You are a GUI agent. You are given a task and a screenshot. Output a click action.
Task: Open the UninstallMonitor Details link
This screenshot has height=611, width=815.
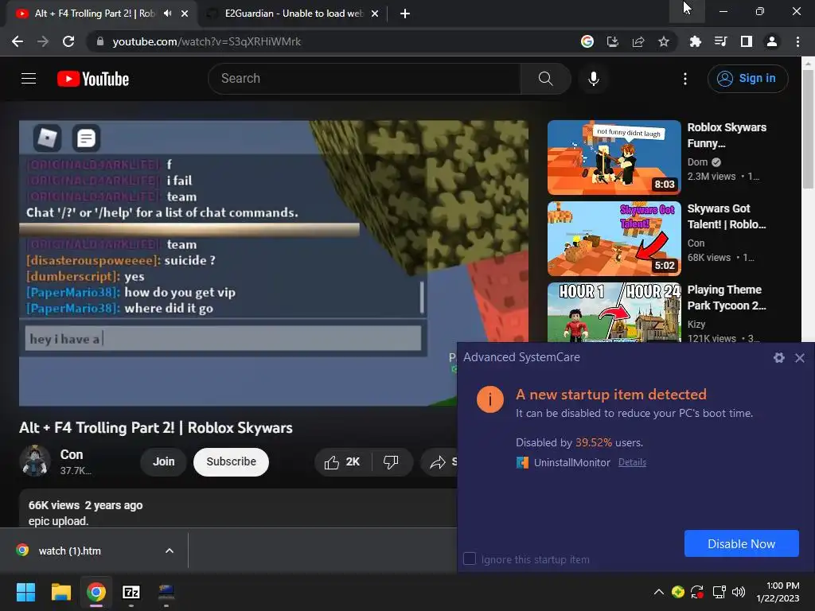tap(632, 462)
